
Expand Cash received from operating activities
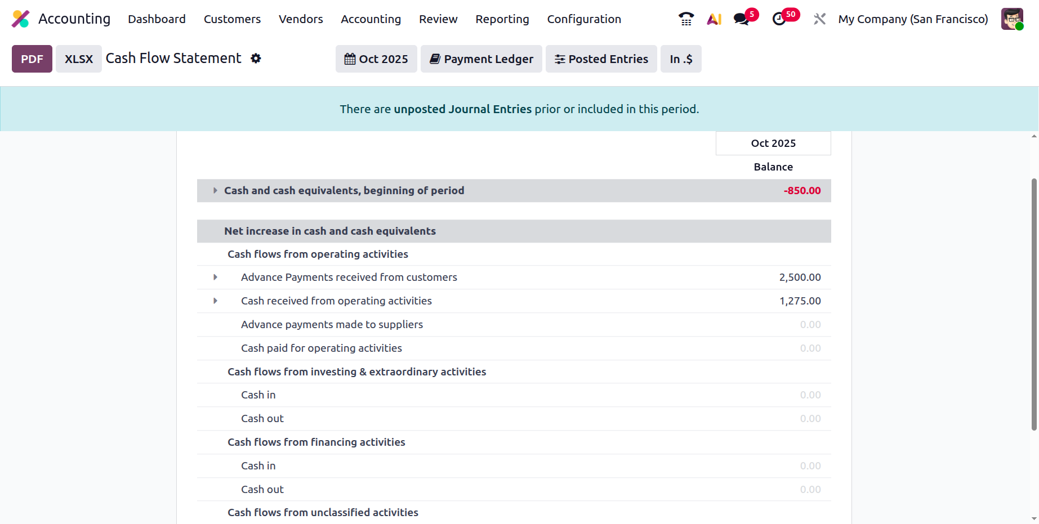tap(215, 301)
